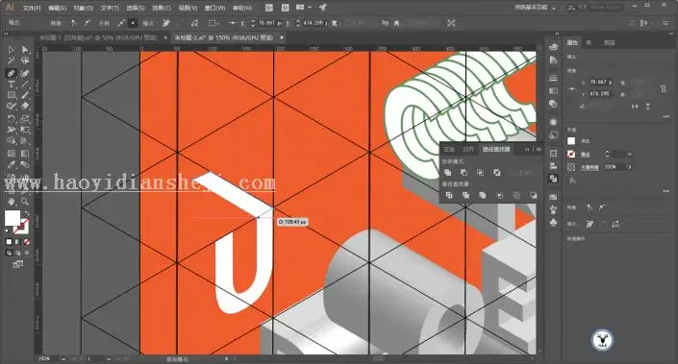Toggle constrain width and height proportions

pos(664,88)
